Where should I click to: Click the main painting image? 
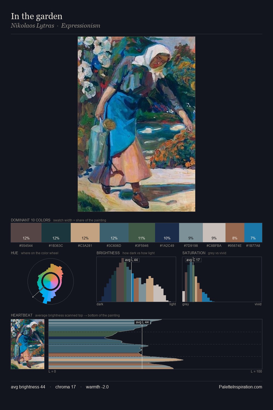click(x=136, y=124)
